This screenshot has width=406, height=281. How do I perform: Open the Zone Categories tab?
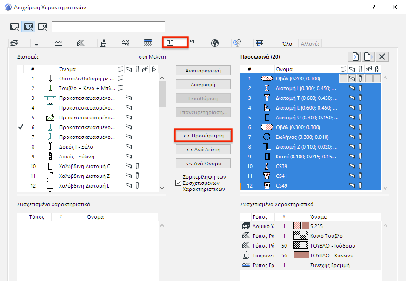(x=193, y=43)
